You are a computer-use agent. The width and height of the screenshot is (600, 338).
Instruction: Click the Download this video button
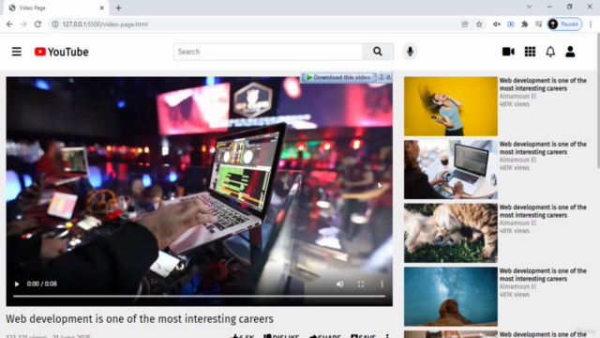tap(339, 77)
